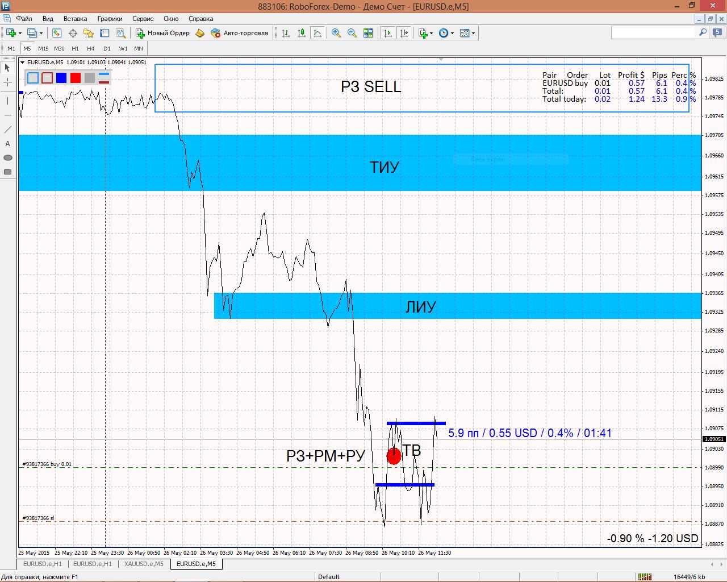This screenshot has width=727, height=582.
Task: Open the periodicity clock dropdown
Action: pos(452,33)
